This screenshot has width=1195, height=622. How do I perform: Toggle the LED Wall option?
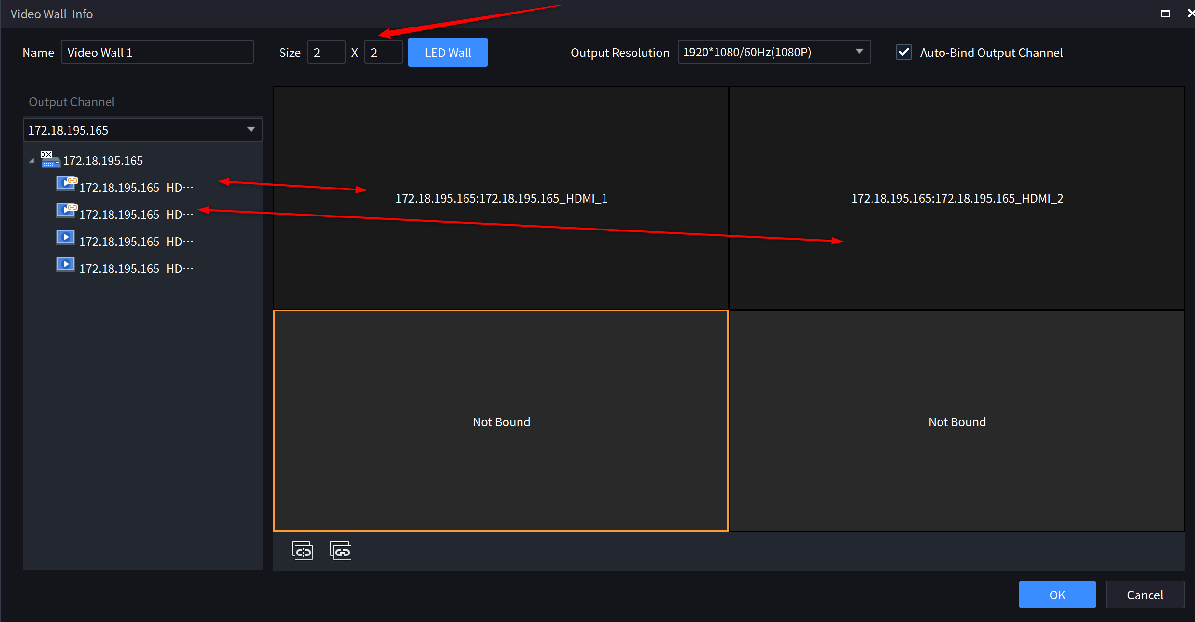tap(447, 52)
